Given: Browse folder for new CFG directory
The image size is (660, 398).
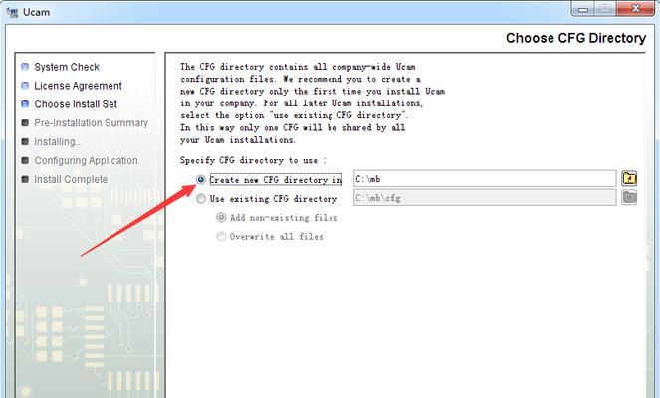Looking at the screenshot, I should [x=629, y=178].
